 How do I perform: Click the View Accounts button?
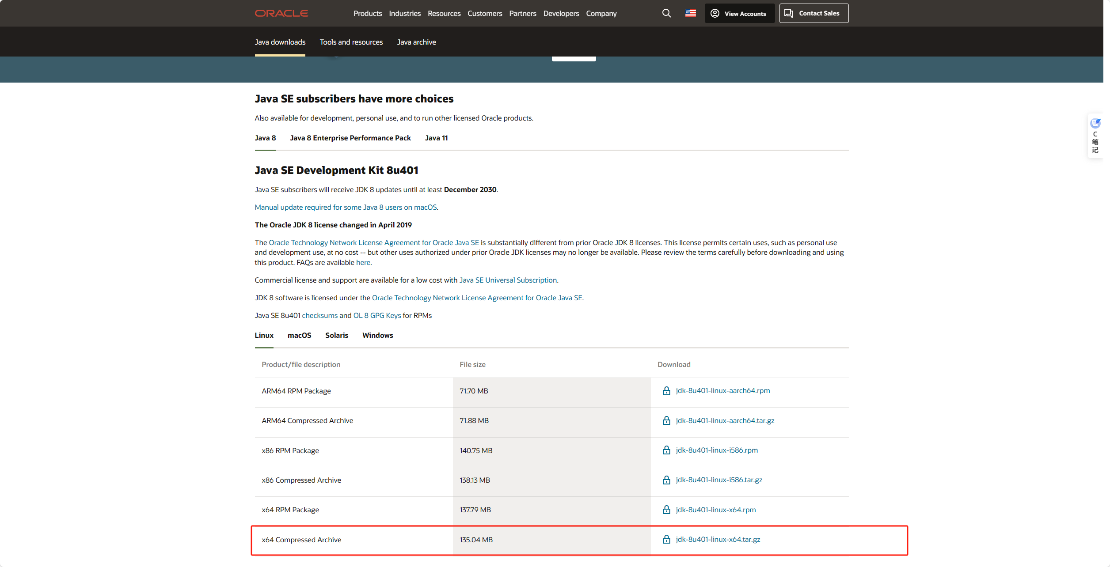(739, 13)
